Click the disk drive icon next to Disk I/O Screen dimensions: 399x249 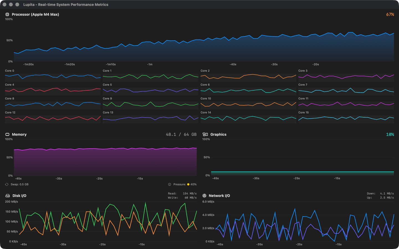pos(7,196)
